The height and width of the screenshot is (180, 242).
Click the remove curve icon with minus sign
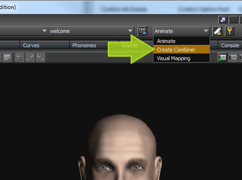point(7,57)
